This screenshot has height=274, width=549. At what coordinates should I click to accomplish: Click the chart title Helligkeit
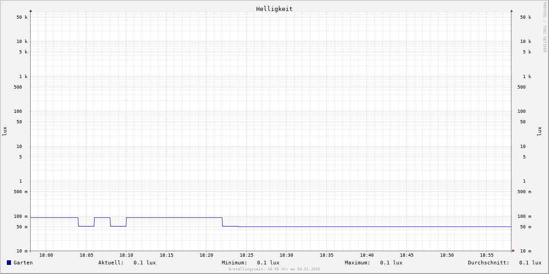coord(274,9)
